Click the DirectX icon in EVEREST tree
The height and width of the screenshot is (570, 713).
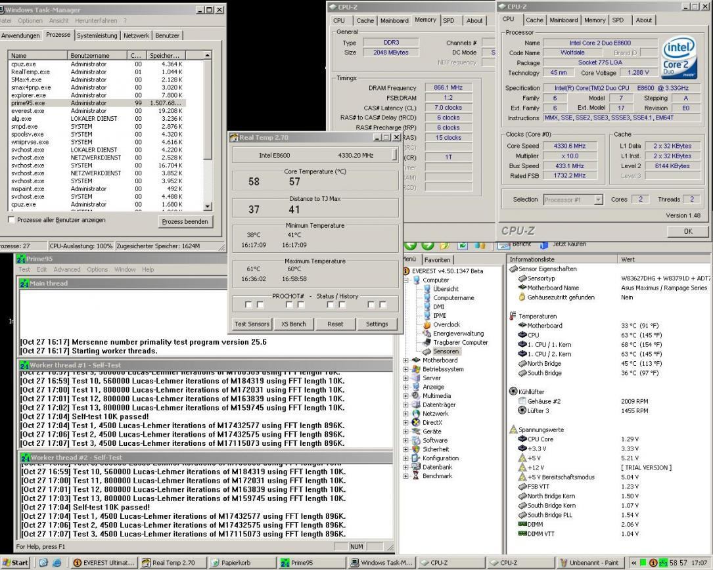[x=415, y=422]
